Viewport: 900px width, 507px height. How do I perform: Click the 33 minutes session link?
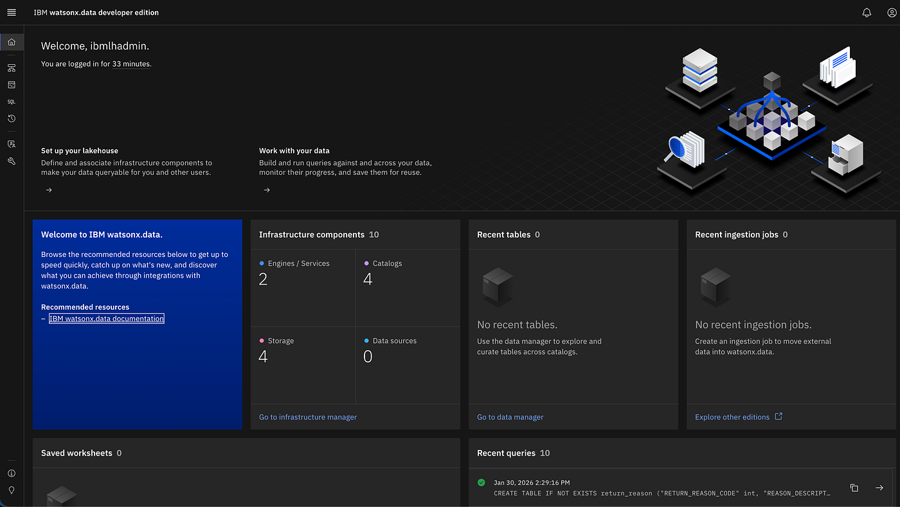tap(131, 64)
